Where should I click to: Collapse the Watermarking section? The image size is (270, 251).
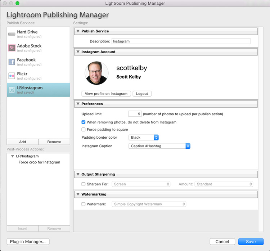click(78, 194)
